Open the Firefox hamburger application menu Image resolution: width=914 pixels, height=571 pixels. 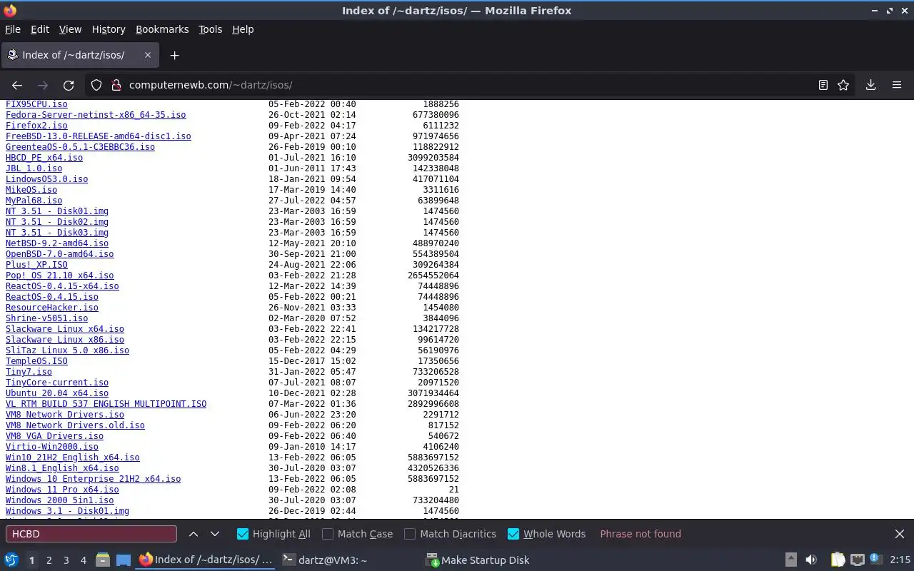click(x=897, y=85)
